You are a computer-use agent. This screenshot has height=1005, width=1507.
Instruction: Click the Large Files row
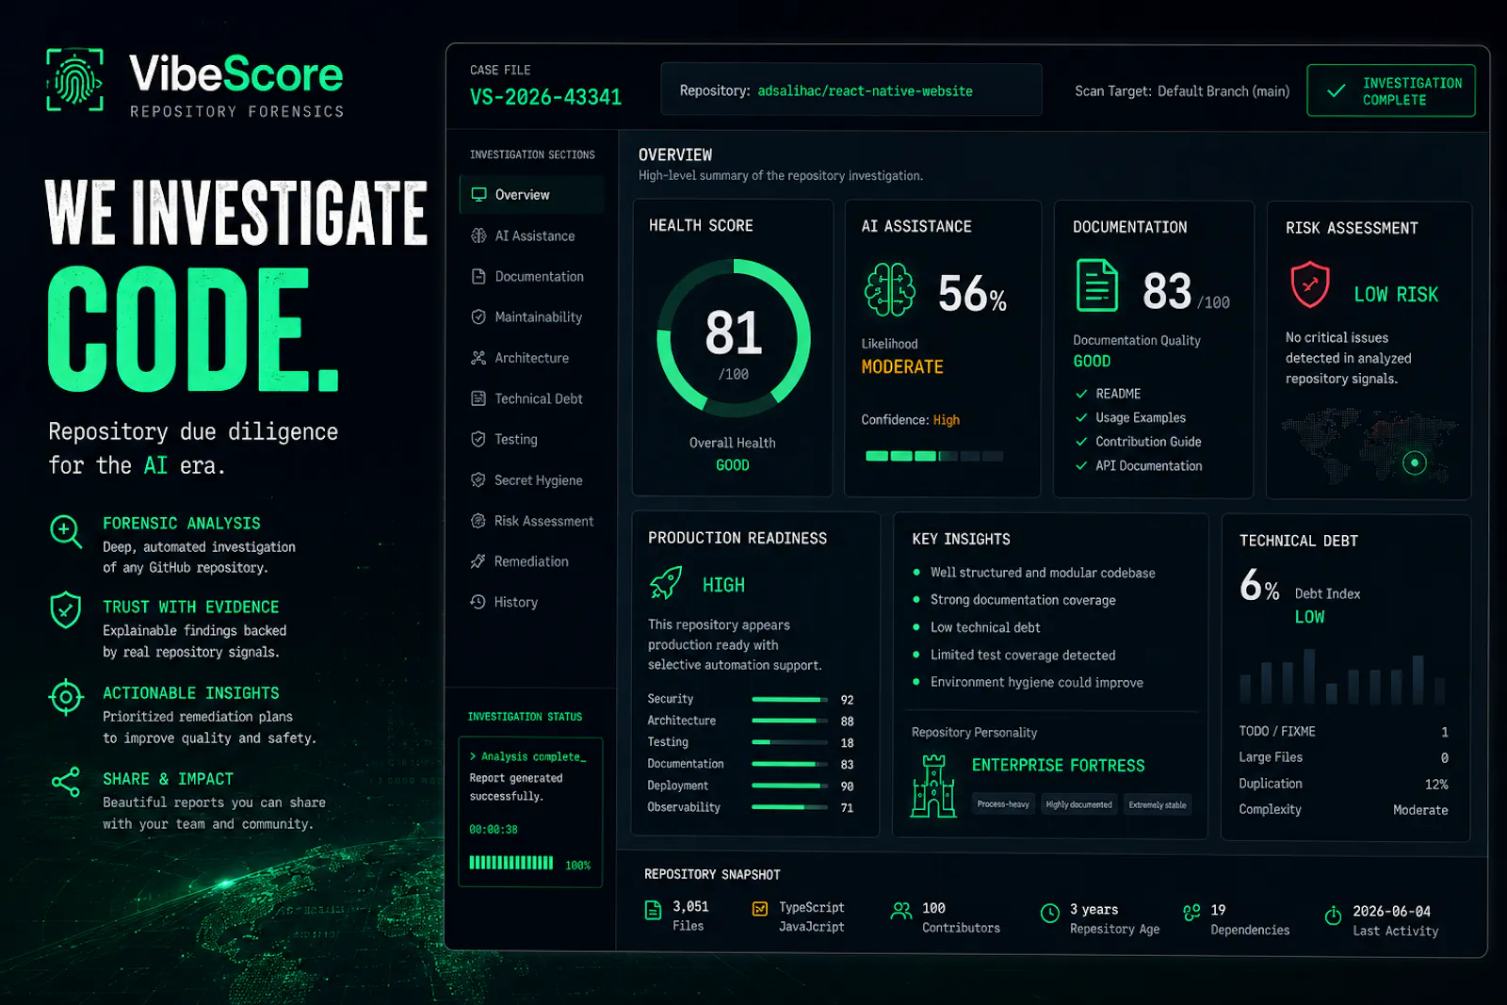click(x=1343, y=757)
